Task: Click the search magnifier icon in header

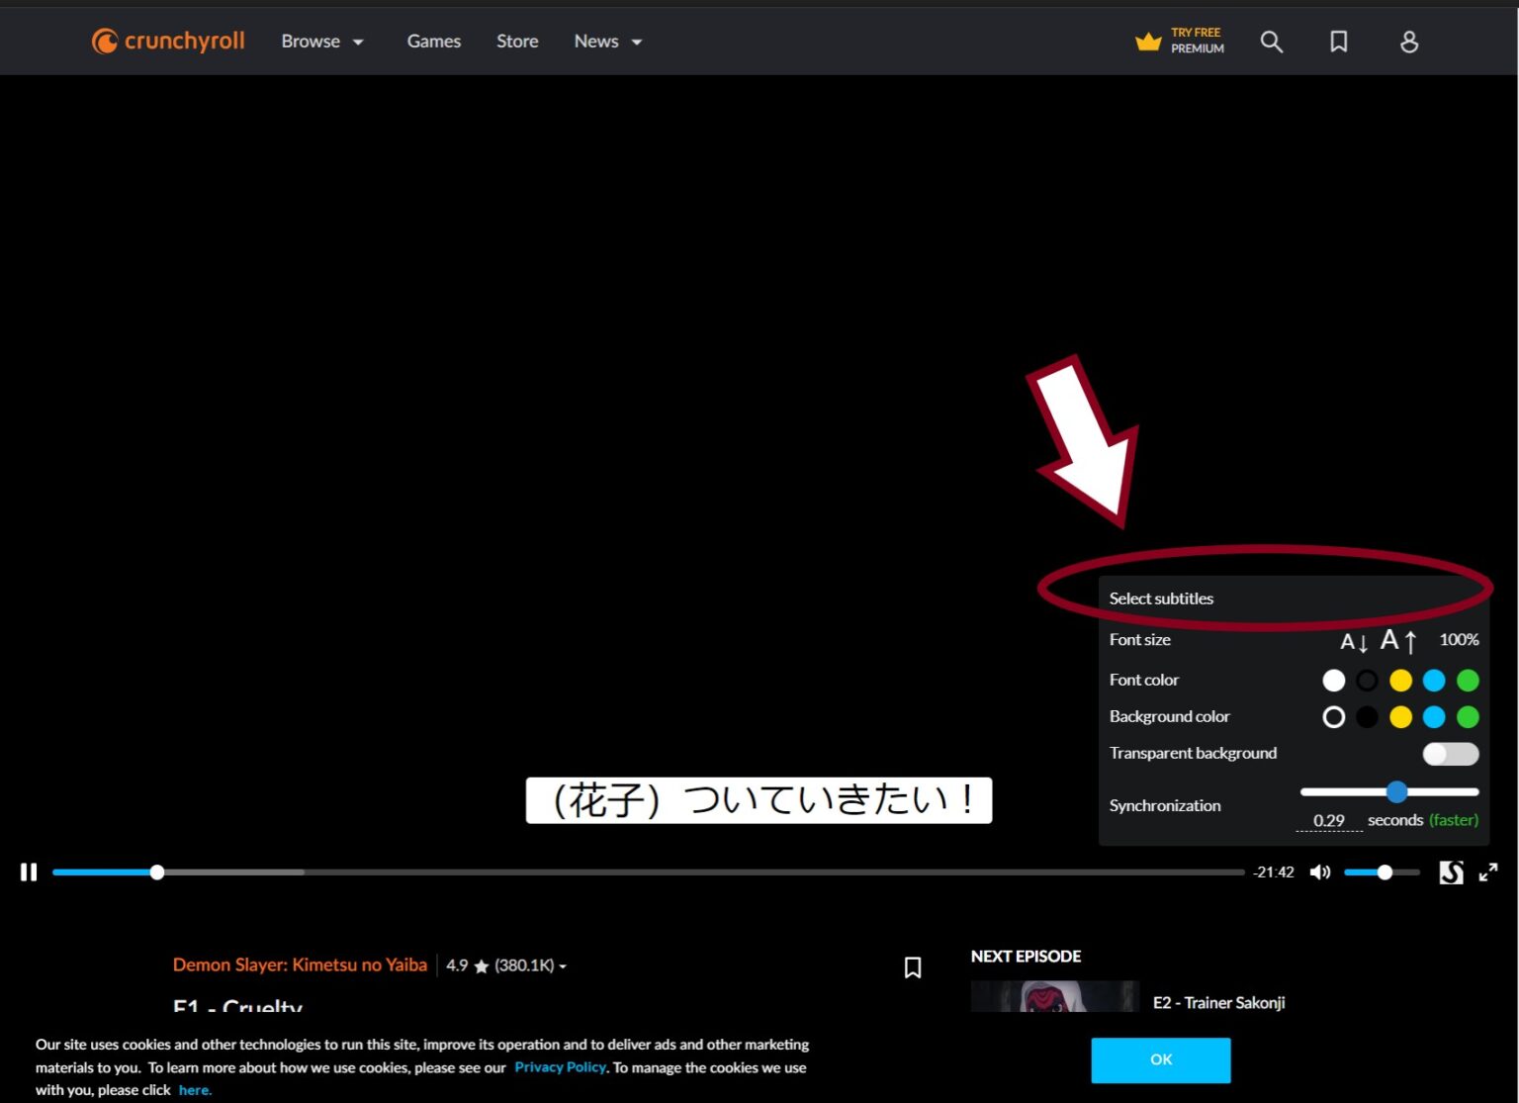Action: 1271,42
